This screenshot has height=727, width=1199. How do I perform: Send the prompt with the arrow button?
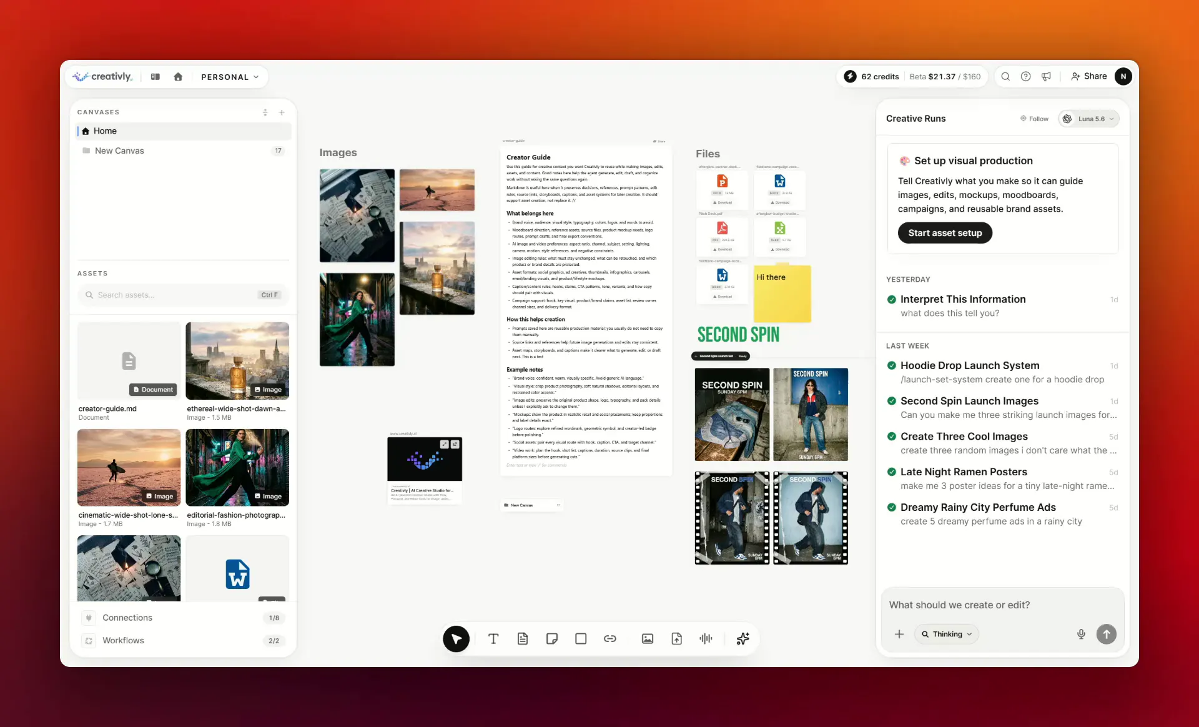[1106, 634]
